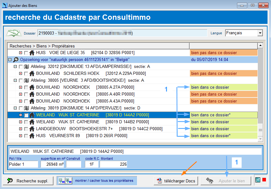Collapse the Afdeling 32012 node
Image resolution: width=271 pixels, height=189 pixels.
pyautogui.click(x=15, y=67)
